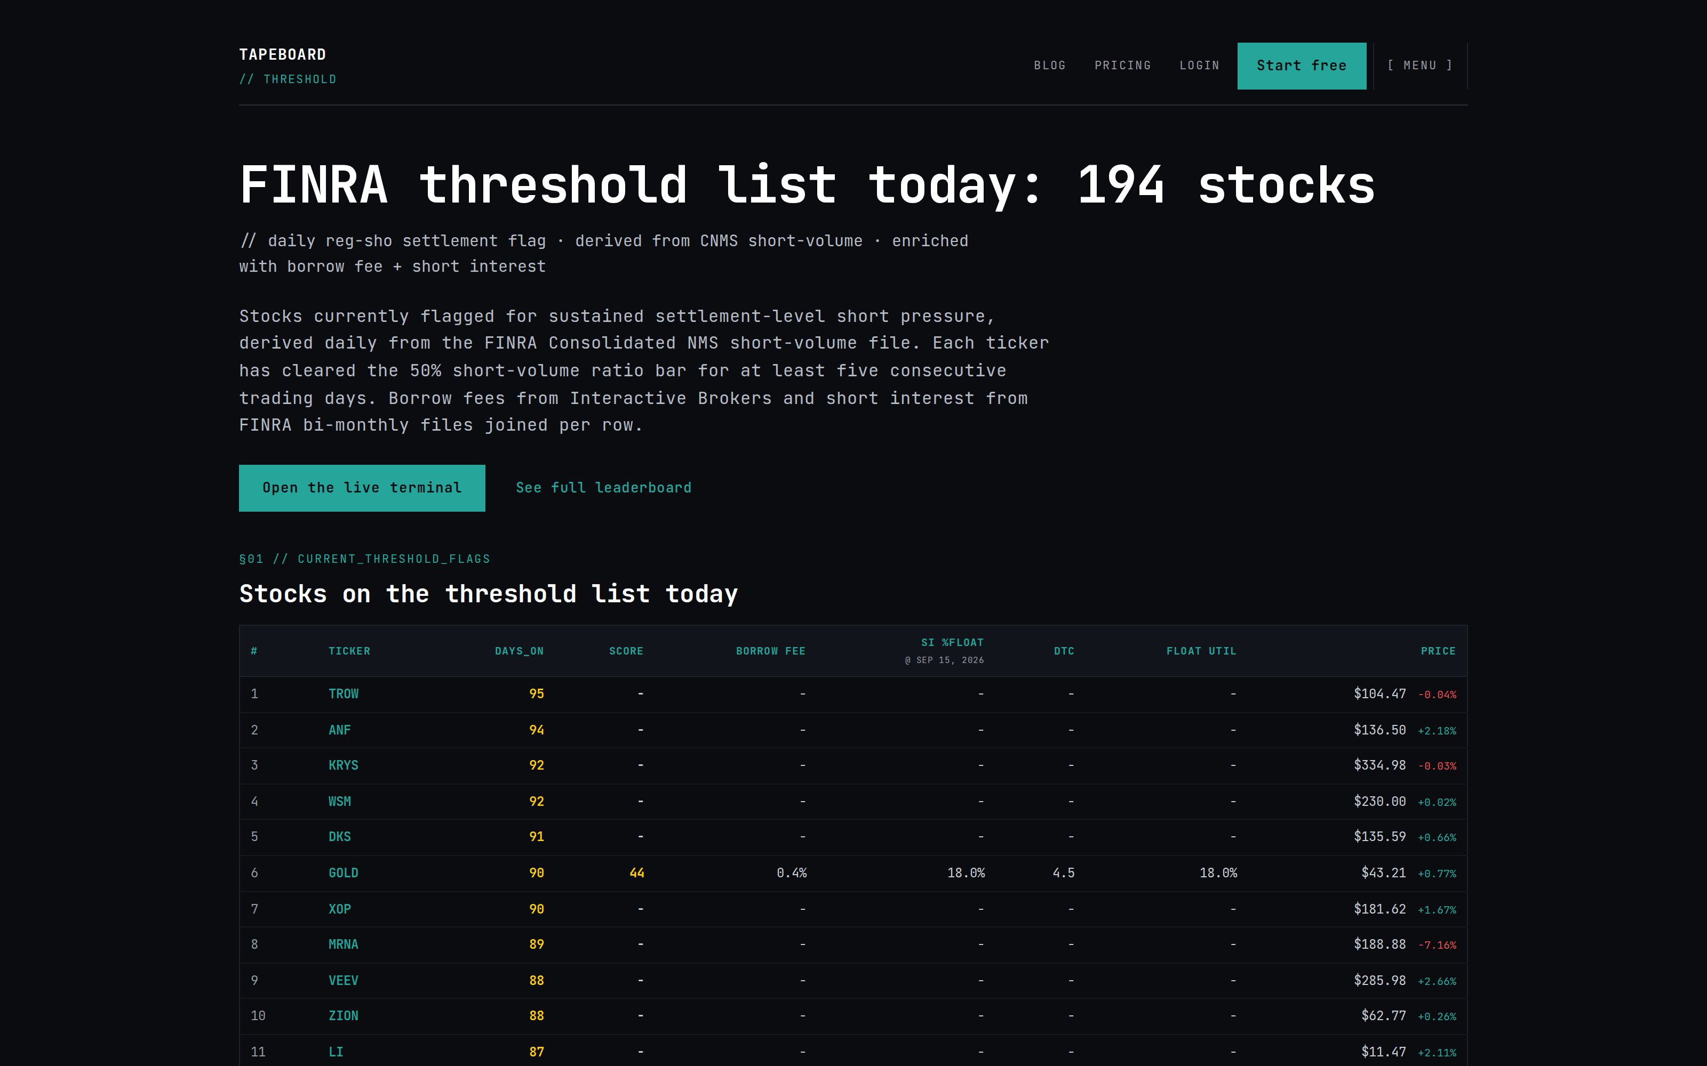Click GOLD's score value 44
The width and height of the screenshot is (1707, 1066).
[x=636, y=873]
